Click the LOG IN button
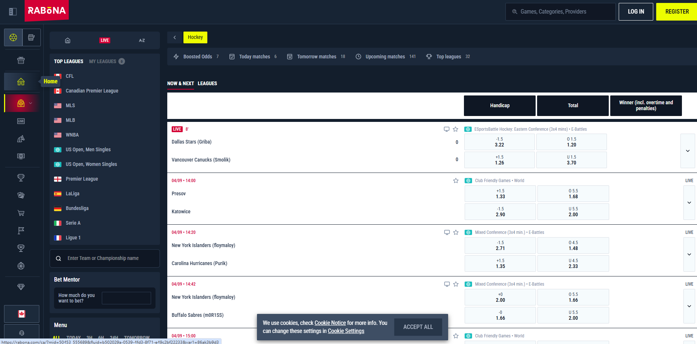The image size is (697, 344). tap(636, 12)
